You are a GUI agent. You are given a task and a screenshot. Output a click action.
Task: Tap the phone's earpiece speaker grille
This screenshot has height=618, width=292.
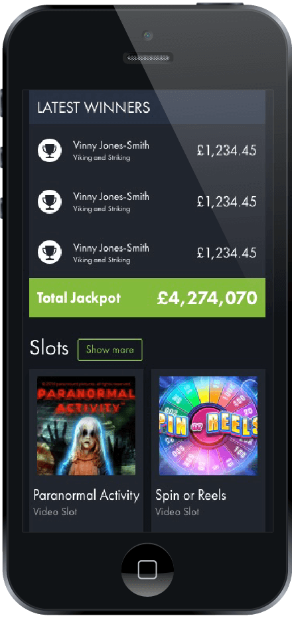148,58
